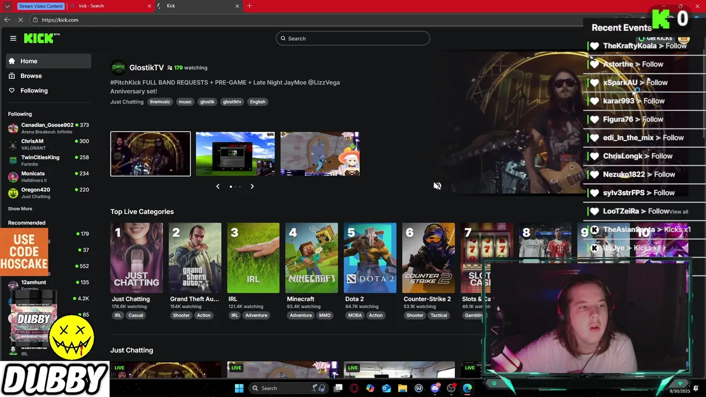Click the search box on Kick
This screenshot has width=706, height=397.
(x=353, y=39)
